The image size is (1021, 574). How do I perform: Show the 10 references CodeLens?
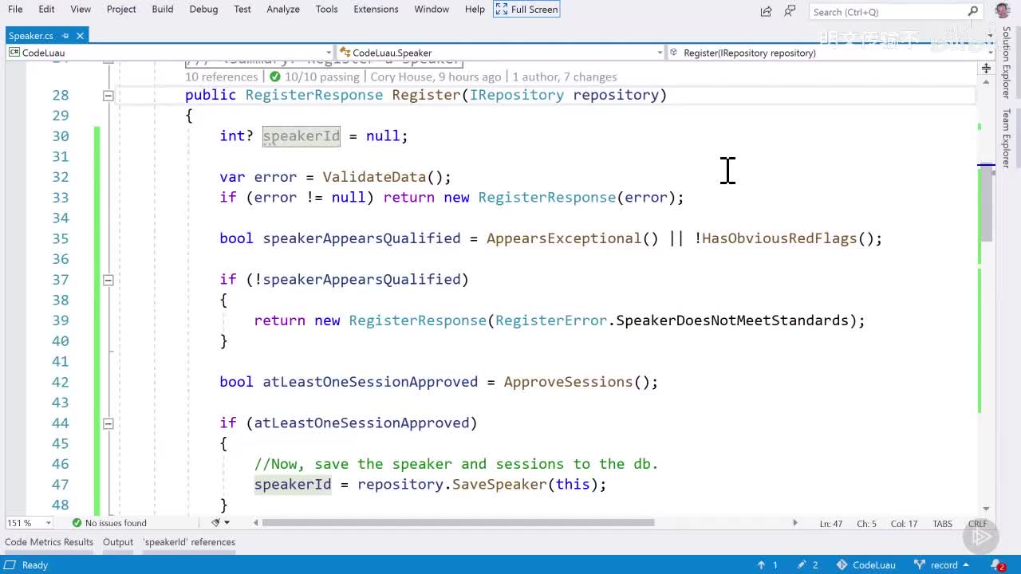pyautogui.click(x=222, y=77)
